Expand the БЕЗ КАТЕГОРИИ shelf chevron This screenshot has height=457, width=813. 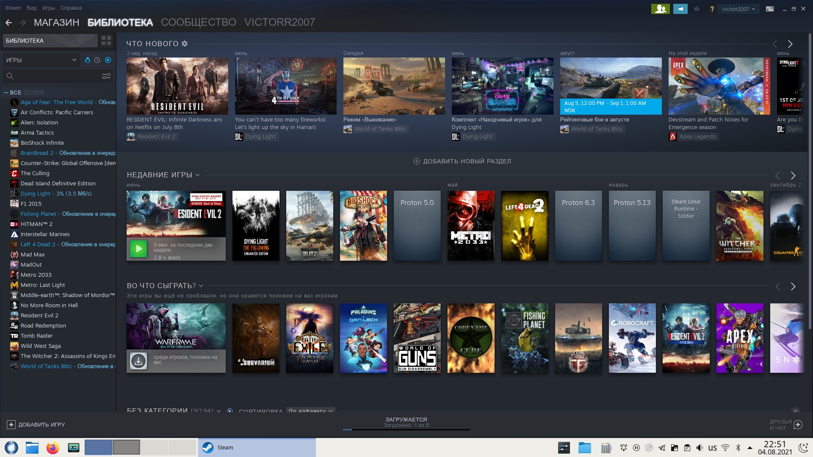tap(218, 410)
